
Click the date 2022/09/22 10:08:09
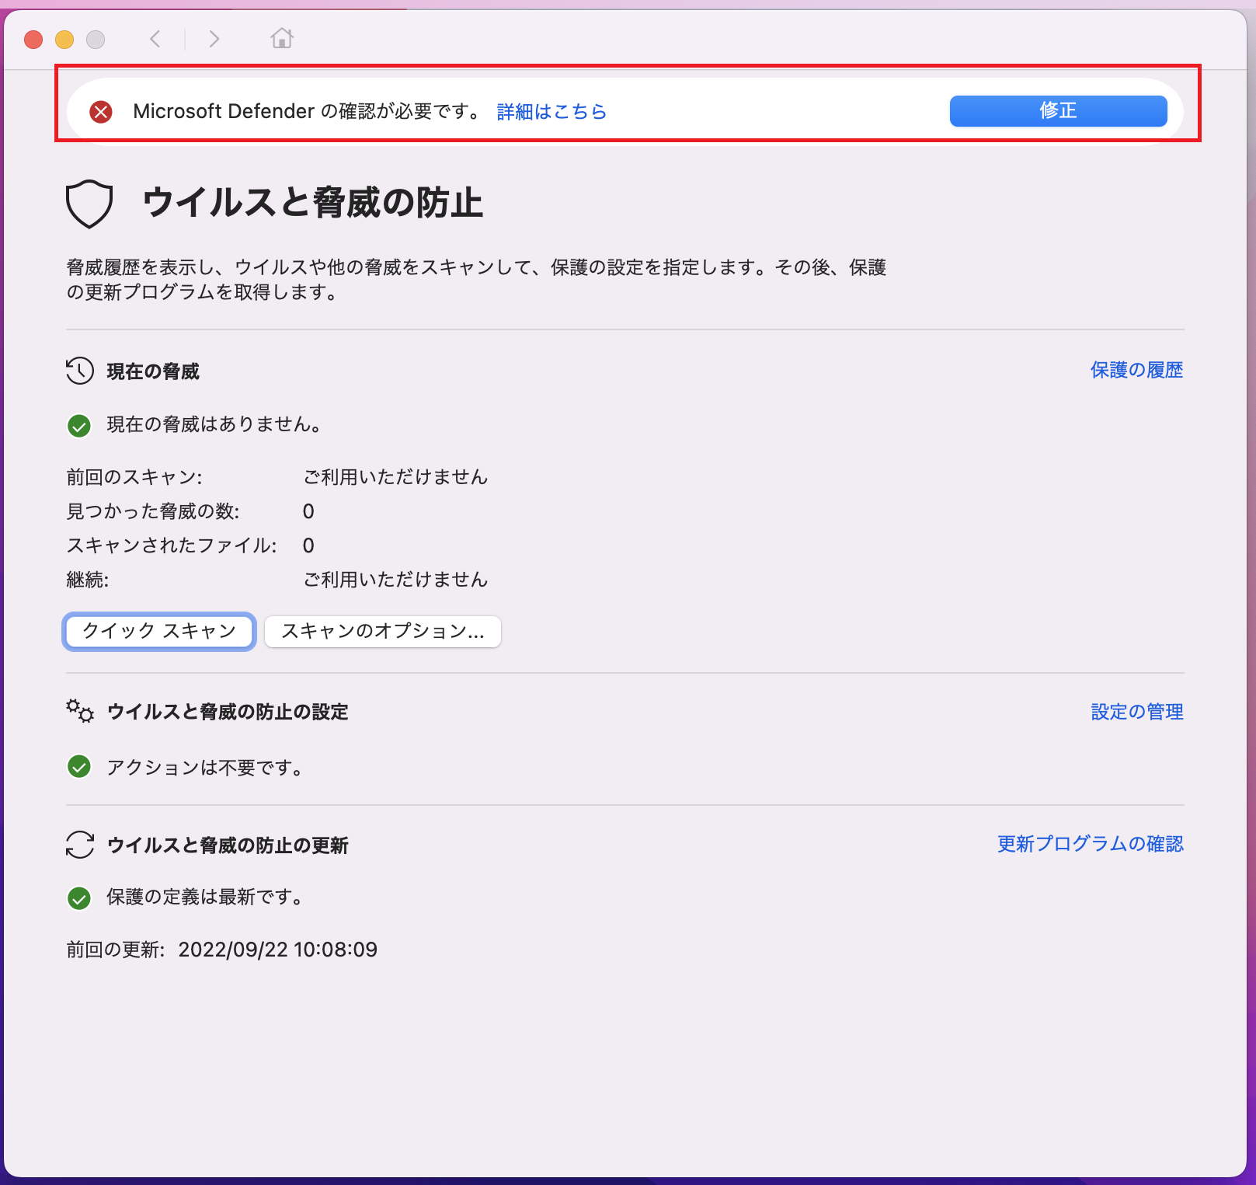click(x=278, y=950)
